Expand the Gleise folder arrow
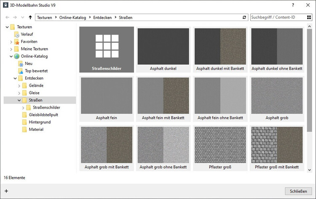The width and height of the screenshot is (316, 199). (19, 93)
